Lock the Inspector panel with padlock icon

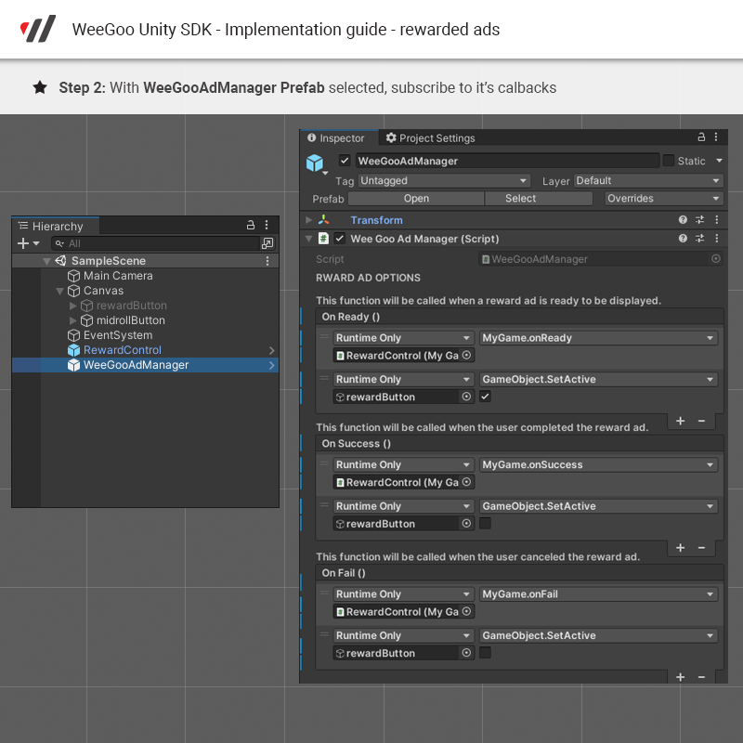(x=700, y=137)
